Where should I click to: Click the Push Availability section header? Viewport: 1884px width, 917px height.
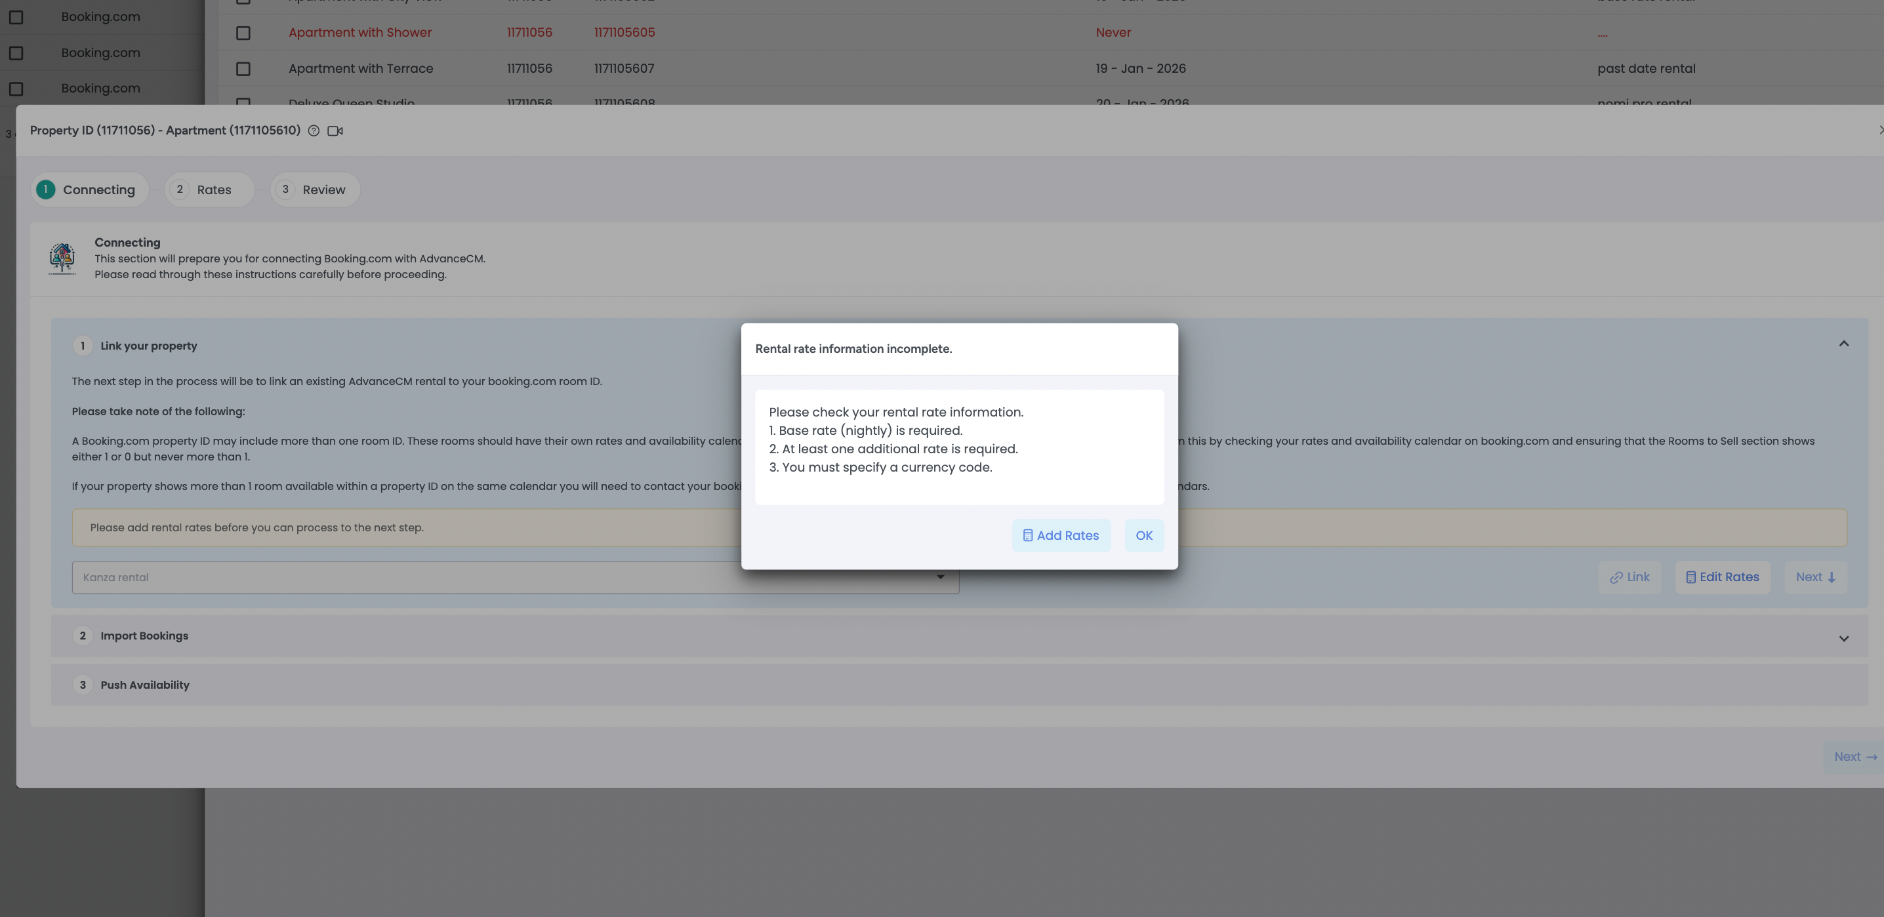pos(145,685)
